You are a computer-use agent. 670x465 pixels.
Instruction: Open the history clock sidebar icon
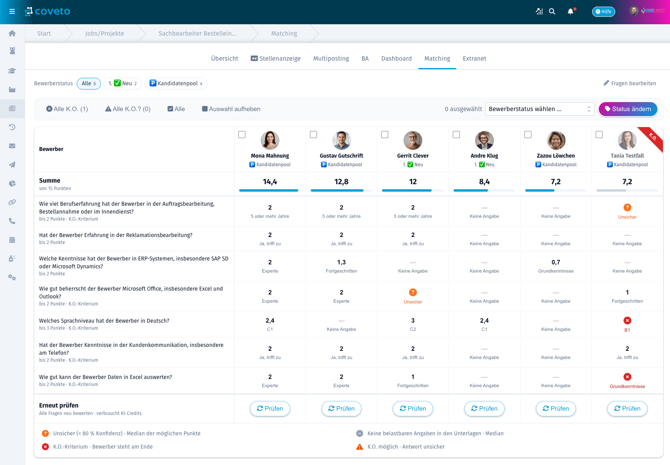click(x=12, y=127)
